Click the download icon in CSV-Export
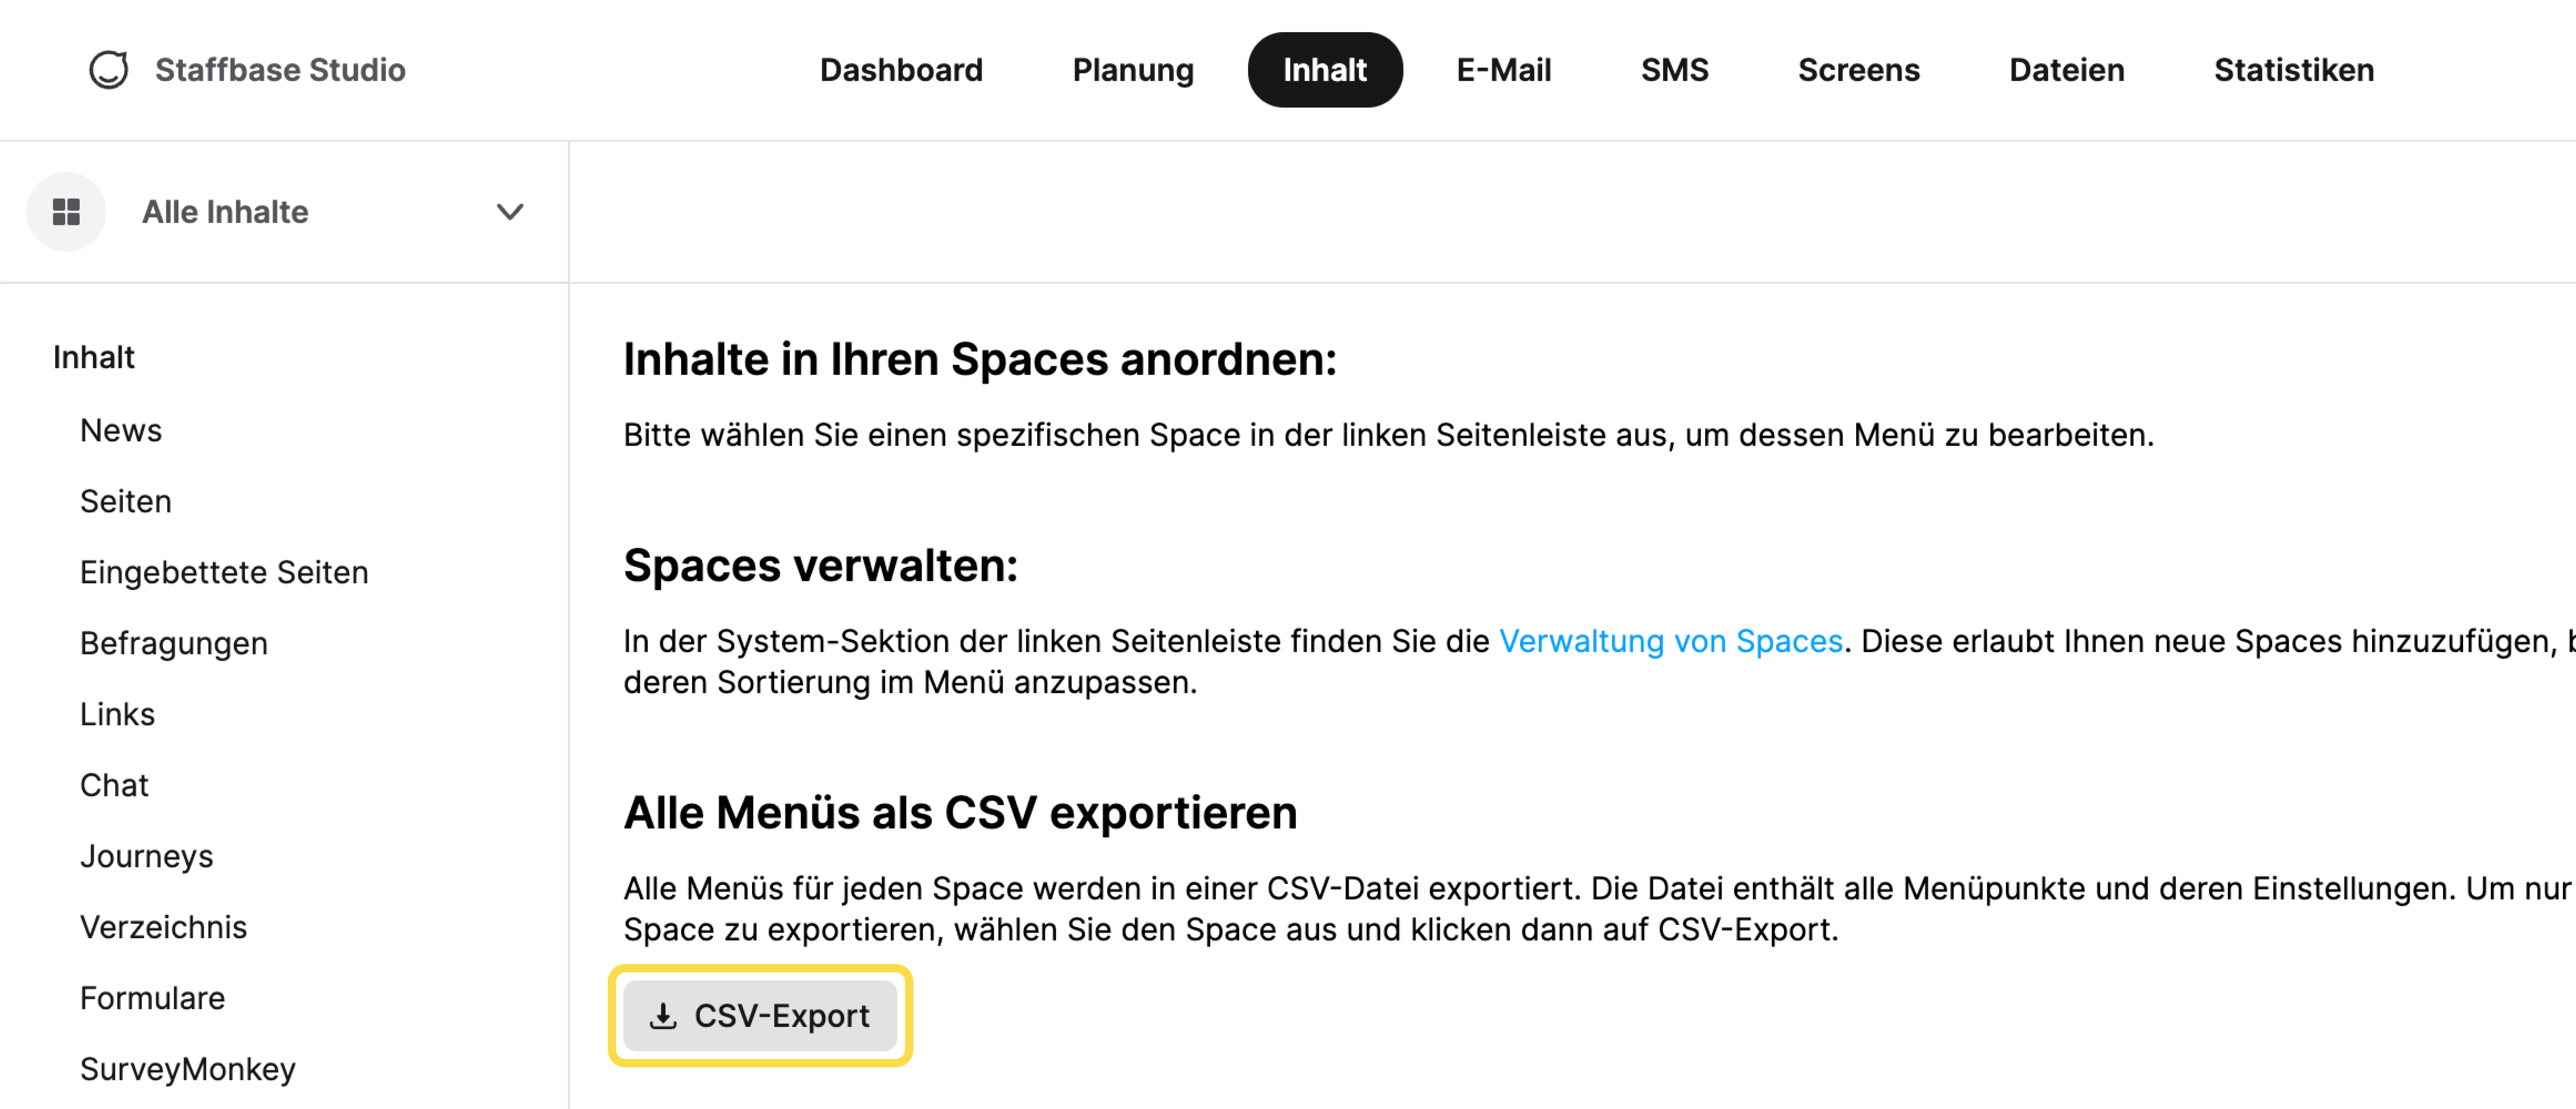Viewport: 2576px width, 1109px height. [x=663, y=1016]
